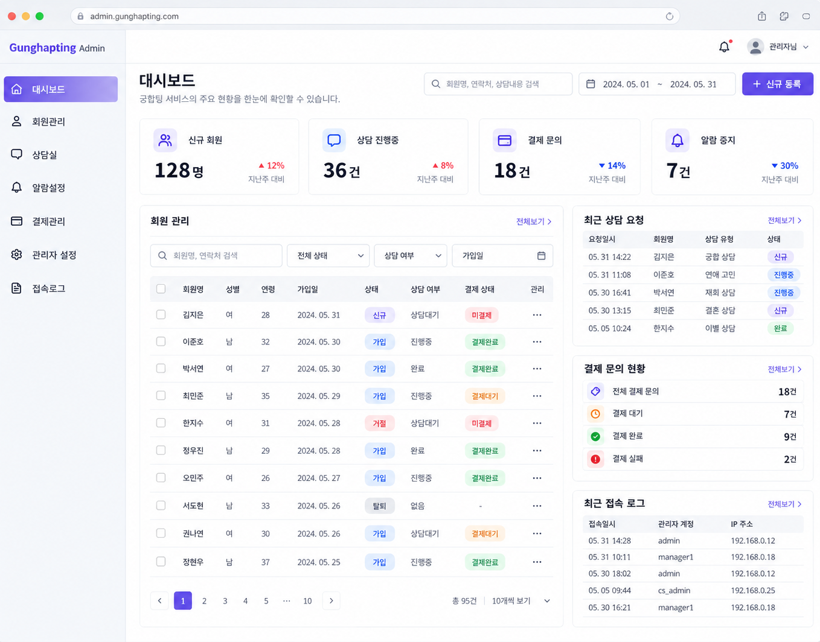Viewport: 820px width, 642px height.
Task: Click 전체보기 link in 최근 상담 요청
Action: coord(784,220)
